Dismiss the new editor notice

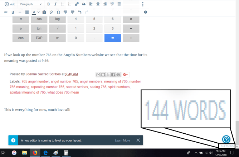pos(138,140)
